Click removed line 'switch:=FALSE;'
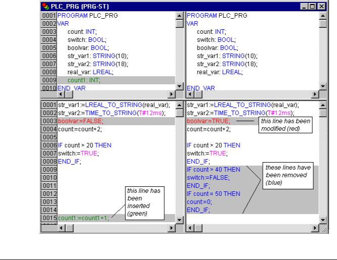This screenshot has height=260, width=337. point(208,178)
